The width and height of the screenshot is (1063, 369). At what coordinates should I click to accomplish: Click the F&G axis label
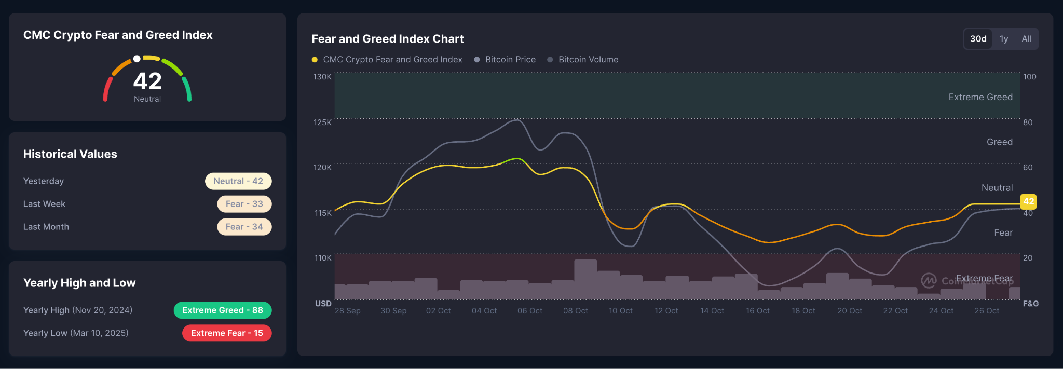[x=1031, y=304]
